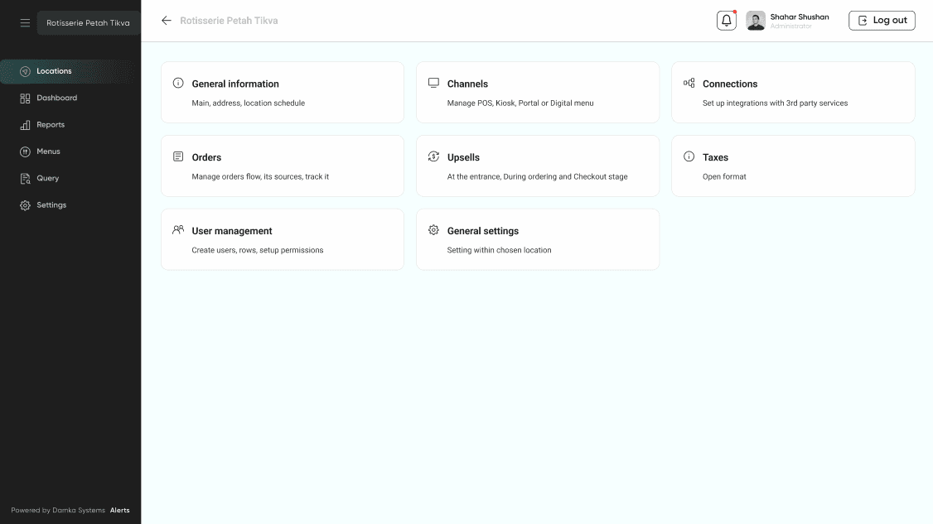Click 'Set up integrations with 3rd party services'

[x=775, y=103]
